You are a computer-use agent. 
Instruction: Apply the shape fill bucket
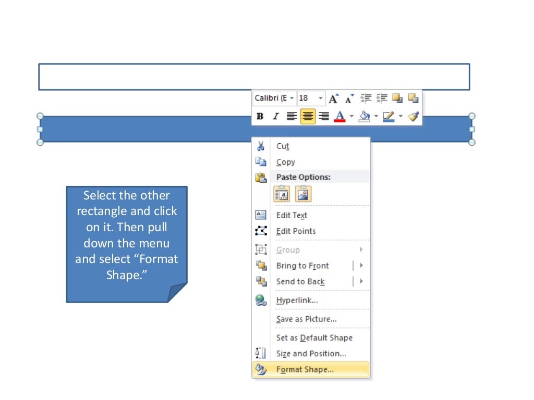(x=365, y=116)
